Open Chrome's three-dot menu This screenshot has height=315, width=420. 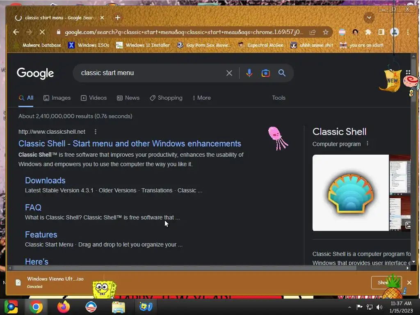408,32
